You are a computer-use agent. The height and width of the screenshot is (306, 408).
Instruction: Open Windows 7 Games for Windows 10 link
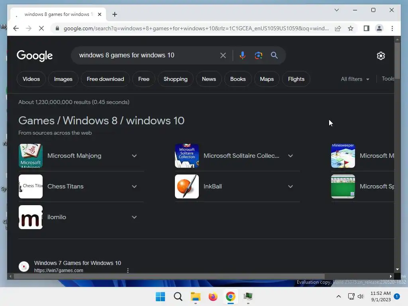click(78, 263)
